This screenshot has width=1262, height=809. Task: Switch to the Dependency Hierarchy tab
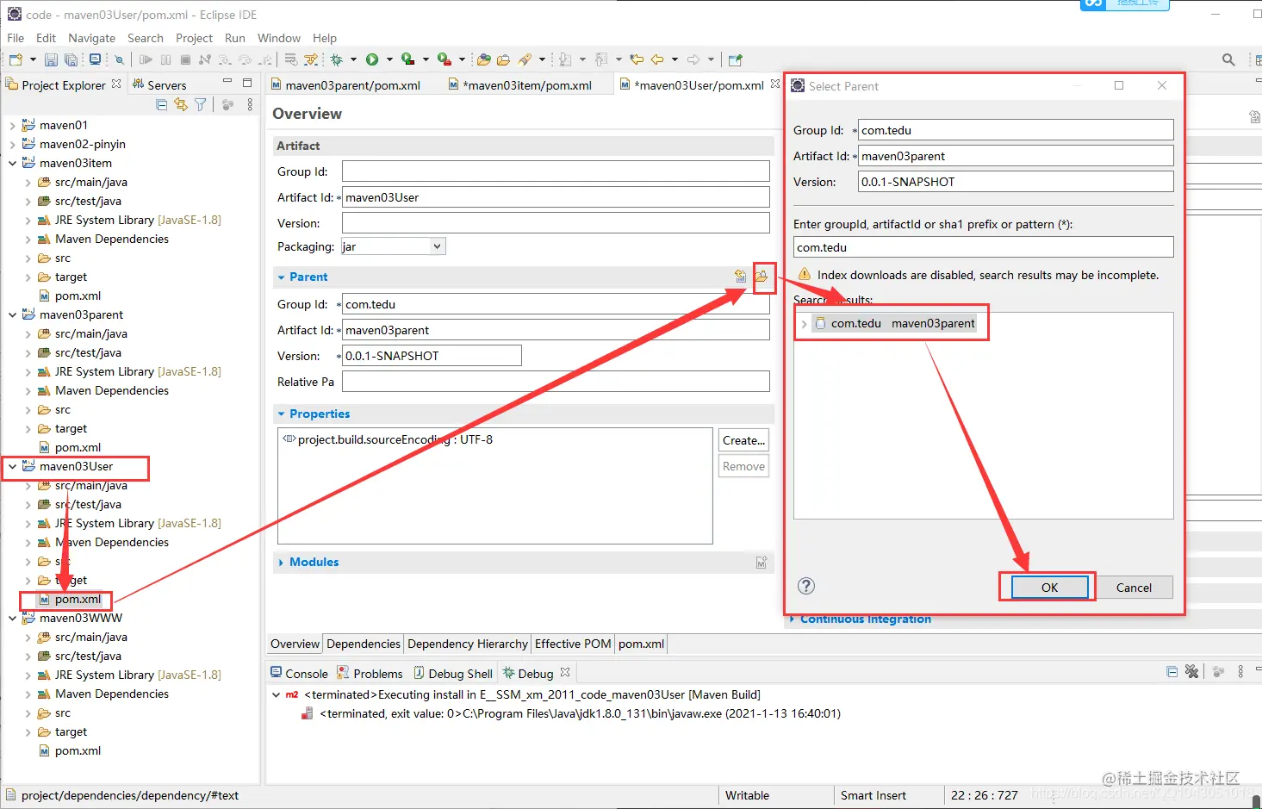point(467,644)
